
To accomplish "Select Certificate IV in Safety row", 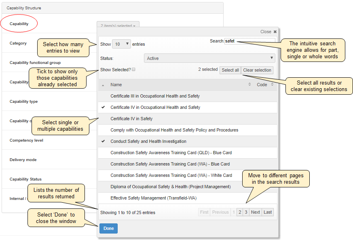I will (x=131, y=119).
